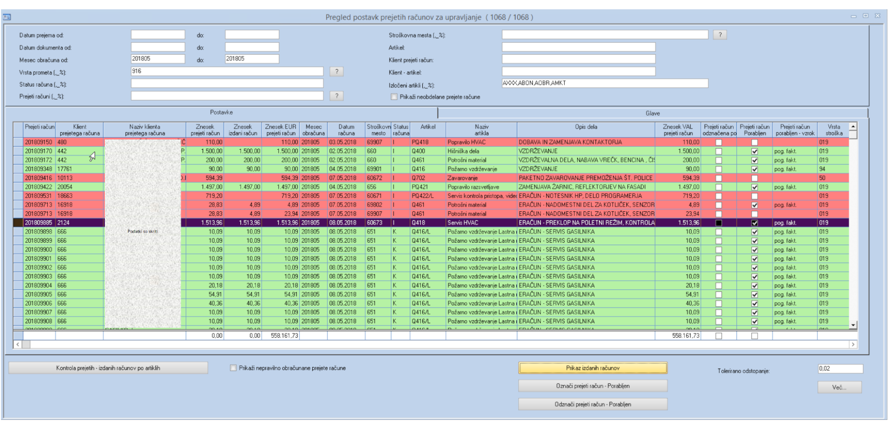Screen dimensions: 888x429
Task: Open the Stroškovna mesta lookup question-mark button
Action: tap(720, 35)
